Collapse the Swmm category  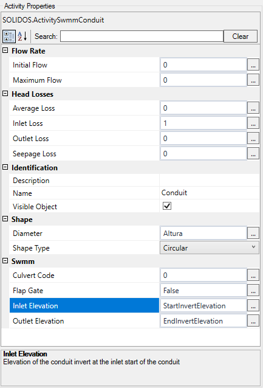[5, 261]
